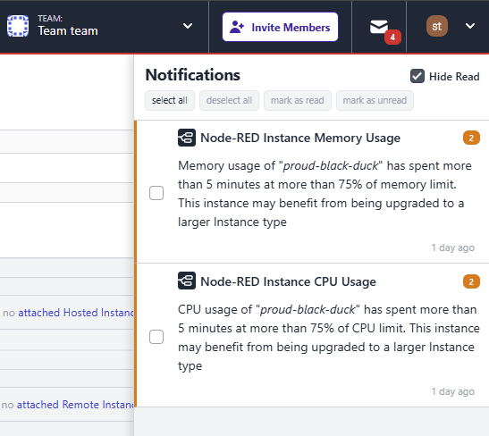The width and height of the screenshot is (489, 436).
Task: Click the 'deselect all' button
Action: (229, 100)
